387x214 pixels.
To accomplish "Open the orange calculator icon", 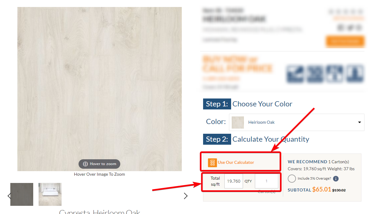I will click(x=212, y=163).
